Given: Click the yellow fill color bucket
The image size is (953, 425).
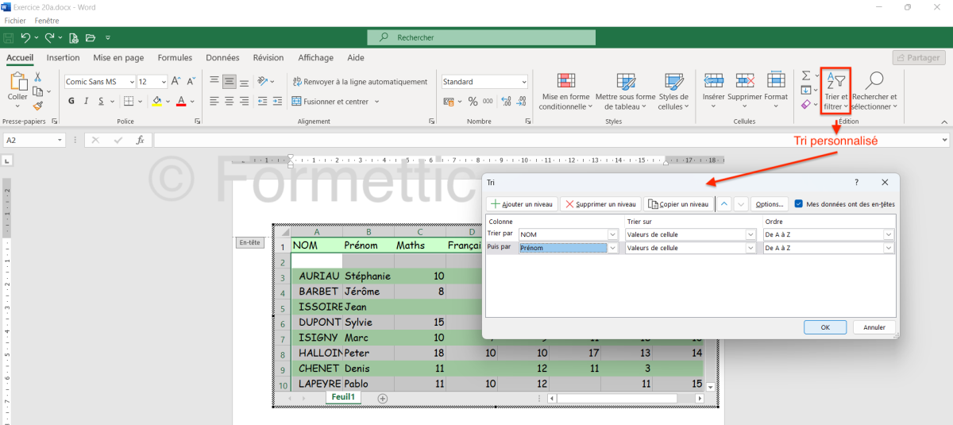Looking at the screenshot, I should (156, 102).
